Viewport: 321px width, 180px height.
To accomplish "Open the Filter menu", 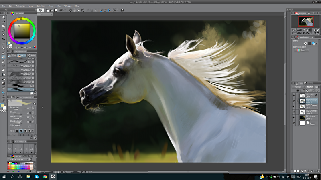I will 59,6.
